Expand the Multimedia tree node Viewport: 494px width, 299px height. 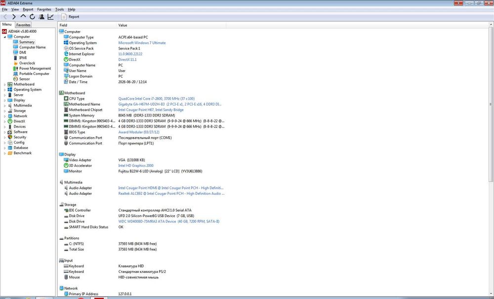(5, 106)
